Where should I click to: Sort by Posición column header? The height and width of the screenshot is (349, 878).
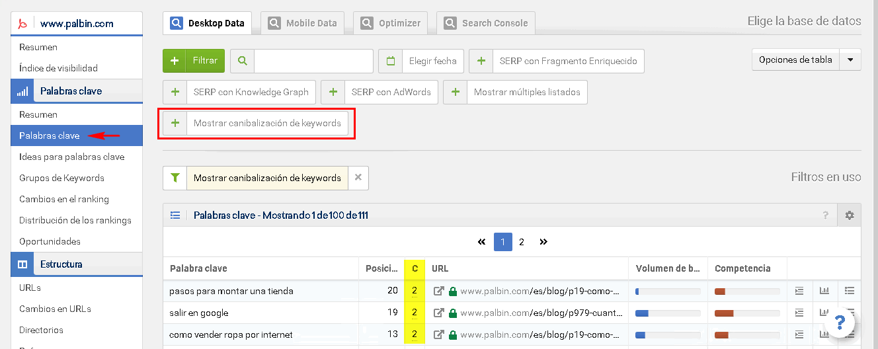click(x=381, y=268)
